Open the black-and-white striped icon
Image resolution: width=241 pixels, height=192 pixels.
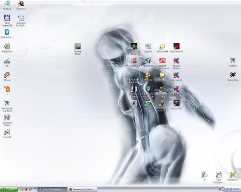coord(134,89)
